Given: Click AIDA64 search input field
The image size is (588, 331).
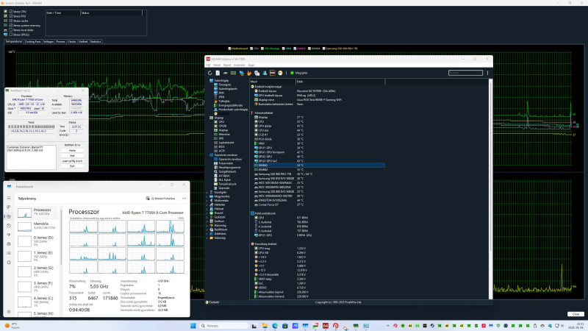Looking at the screenshot, I should click(465, 73).
